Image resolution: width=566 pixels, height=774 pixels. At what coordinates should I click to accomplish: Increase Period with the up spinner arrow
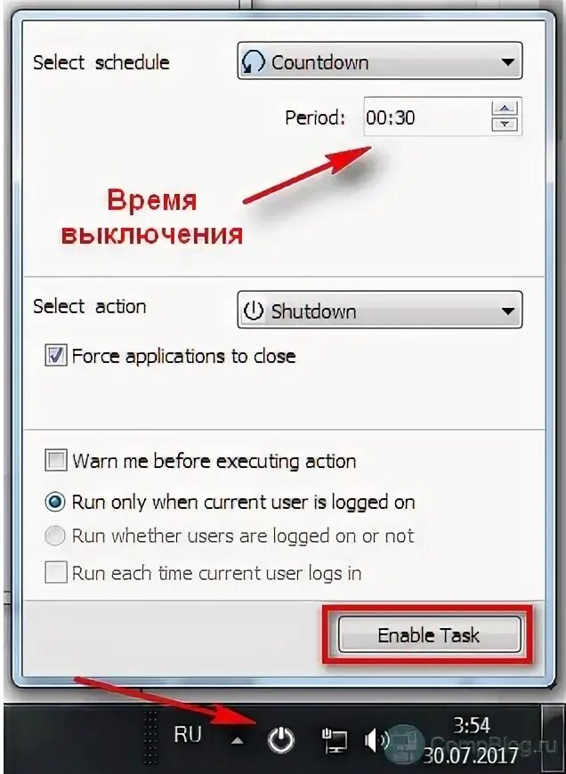505,108
